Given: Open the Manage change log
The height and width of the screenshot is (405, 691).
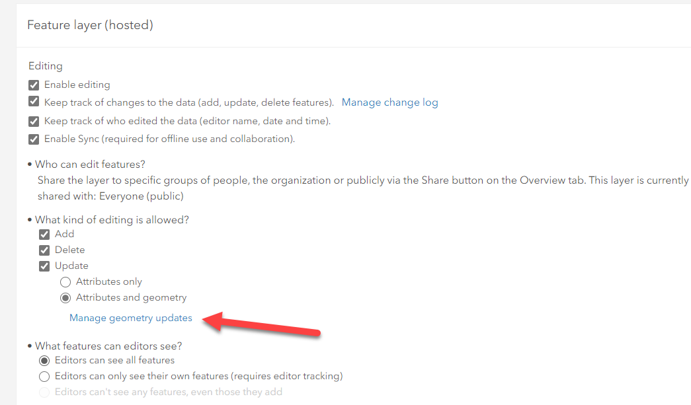Looking at the screenshot, I should click(389, 102).
